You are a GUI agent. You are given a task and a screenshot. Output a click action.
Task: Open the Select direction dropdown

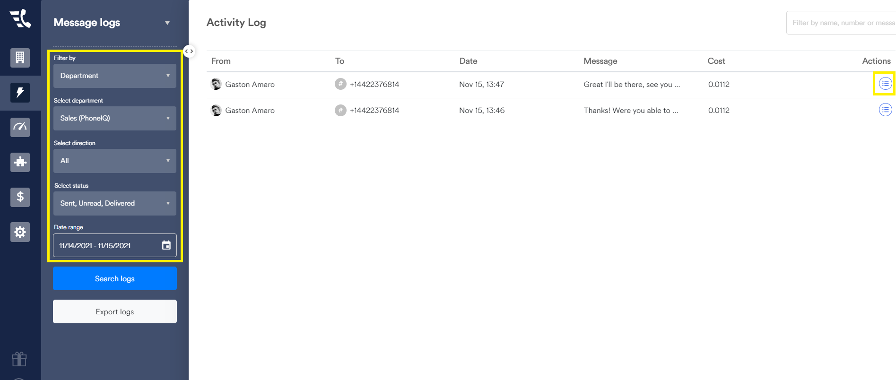click(x=114, y=161)
